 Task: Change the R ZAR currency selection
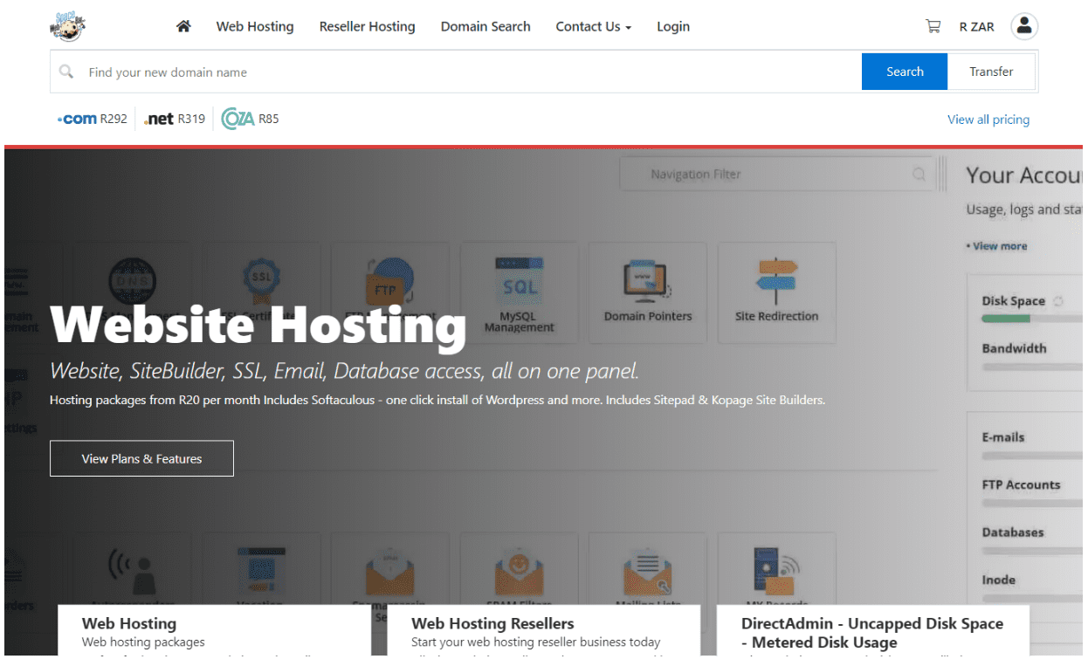977,27
